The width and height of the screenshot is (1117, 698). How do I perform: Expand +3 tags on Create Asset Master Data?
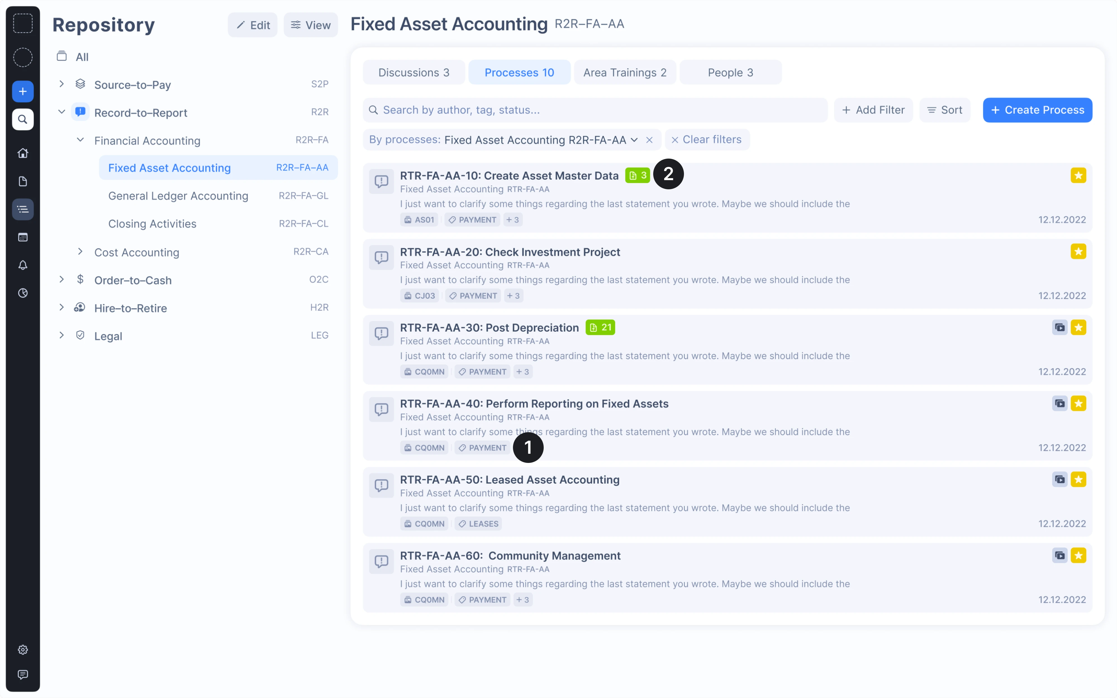tap(512, 220)
